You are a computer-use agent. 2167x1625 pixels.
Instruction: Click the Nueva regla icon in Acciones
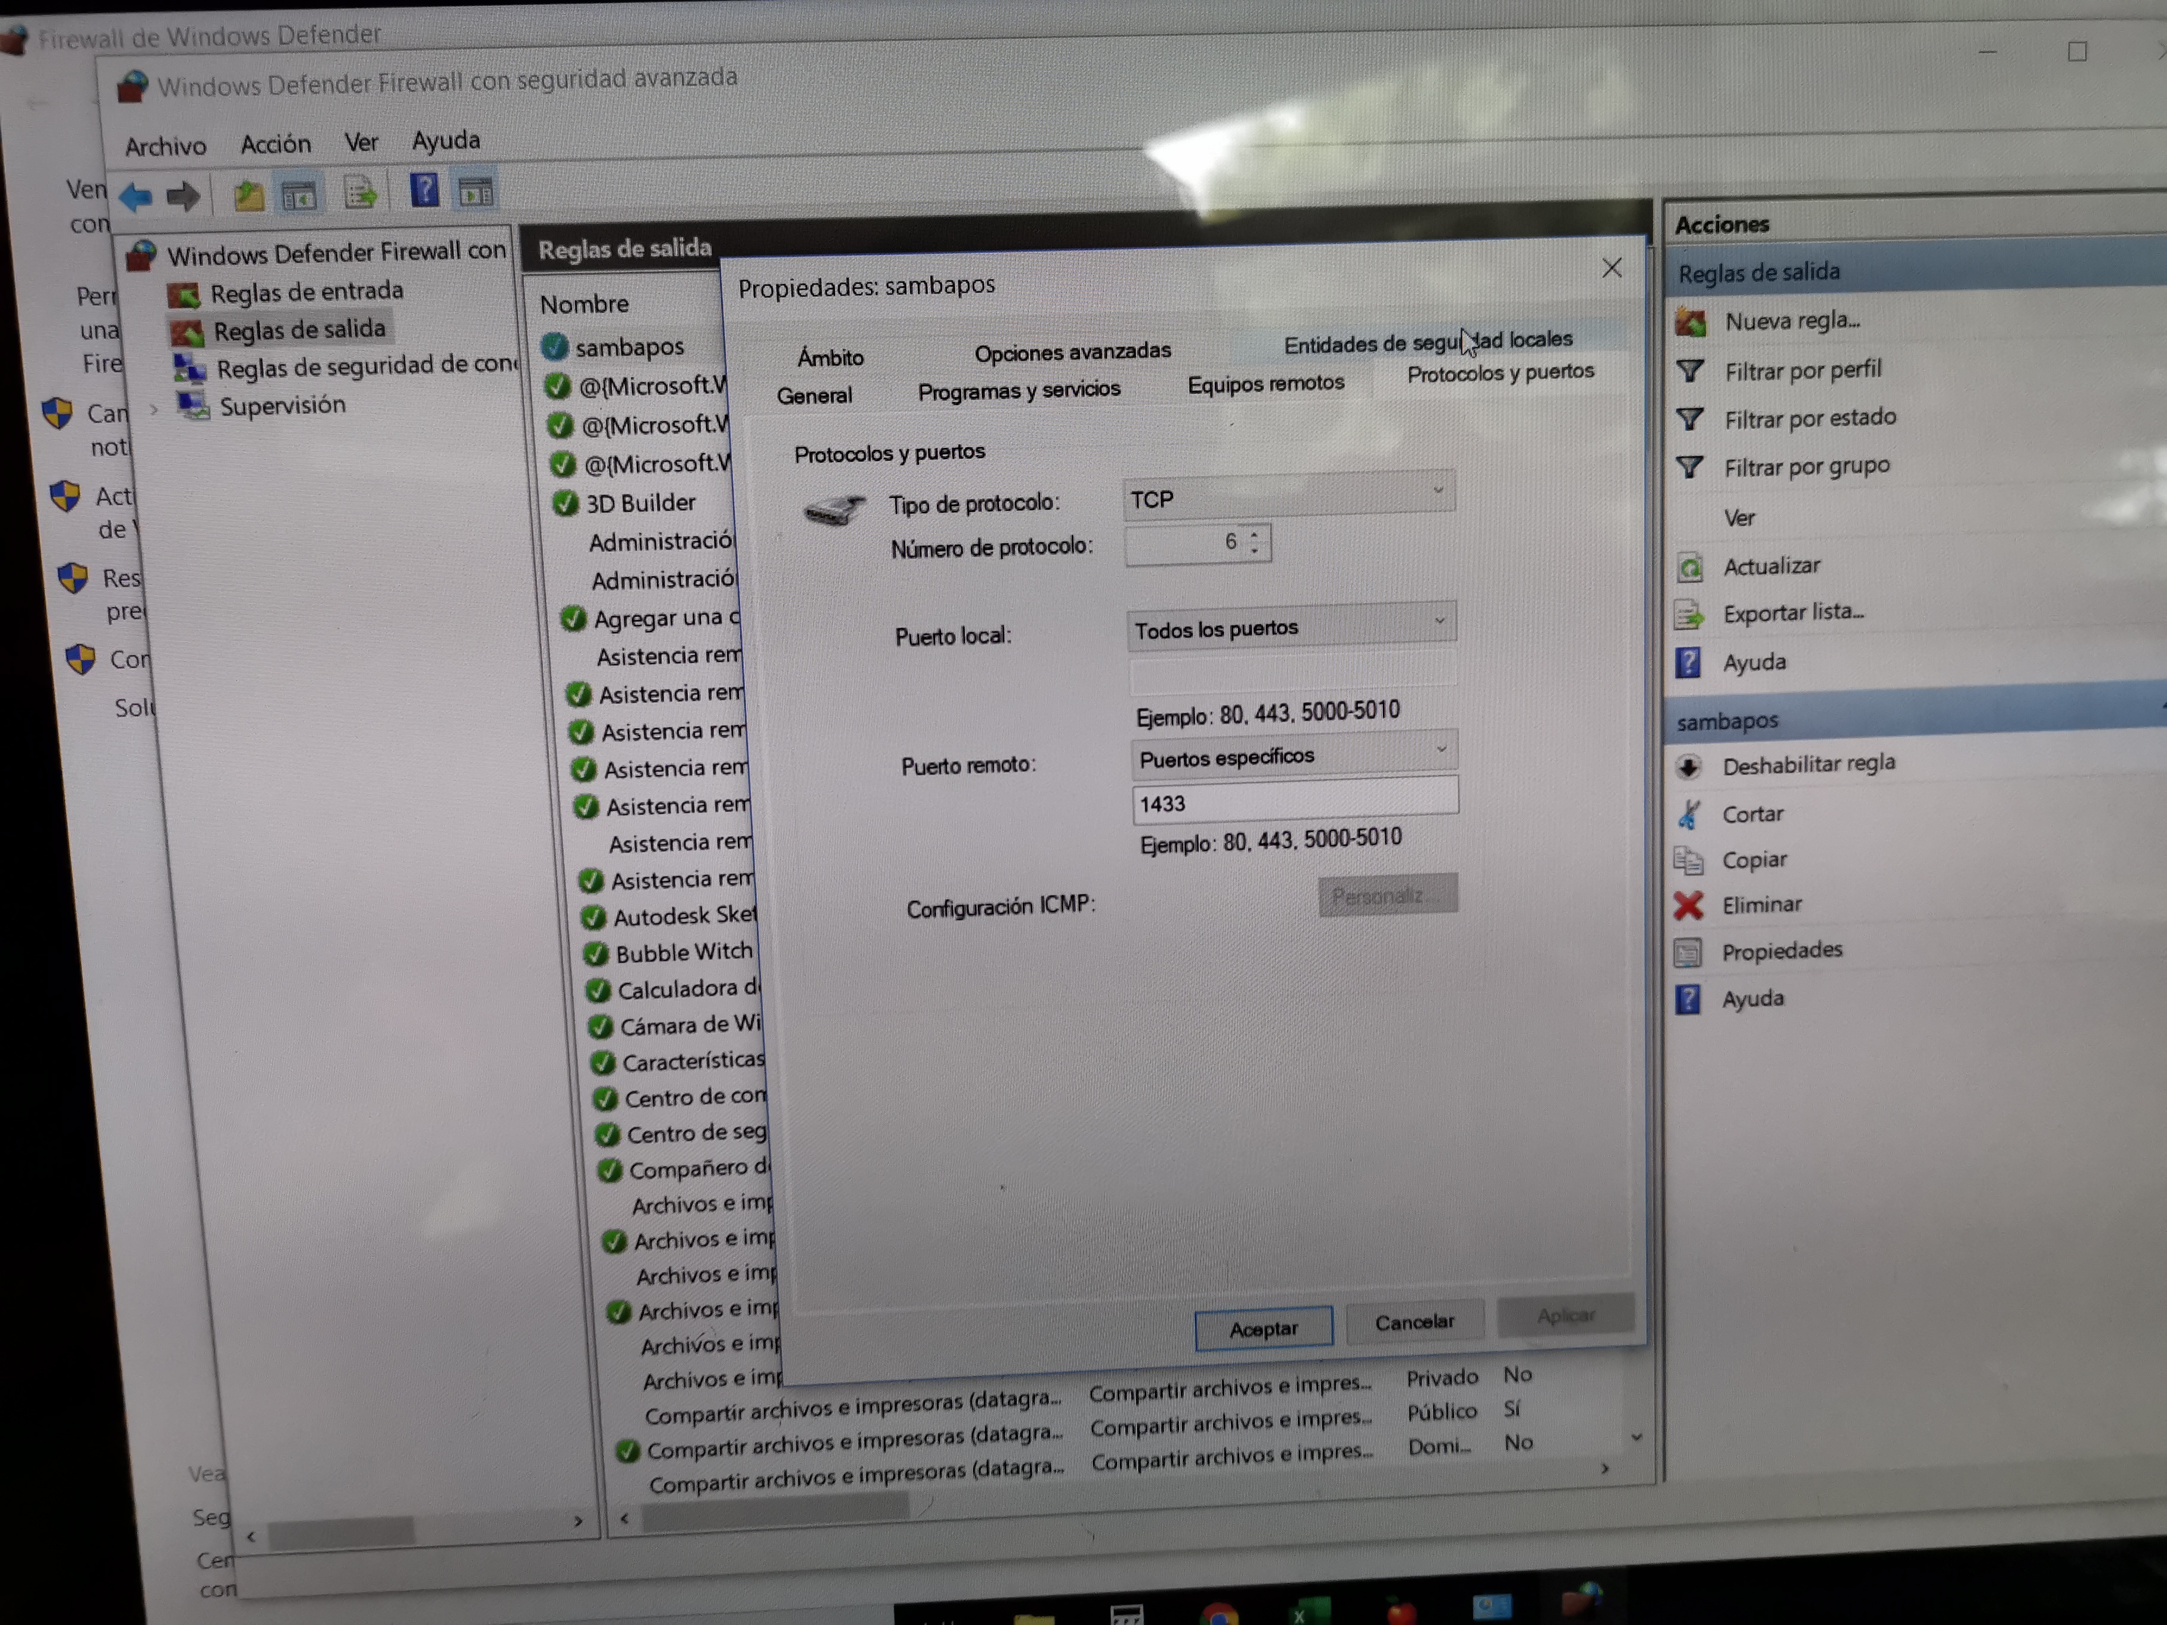click(x=1691, y=321)
